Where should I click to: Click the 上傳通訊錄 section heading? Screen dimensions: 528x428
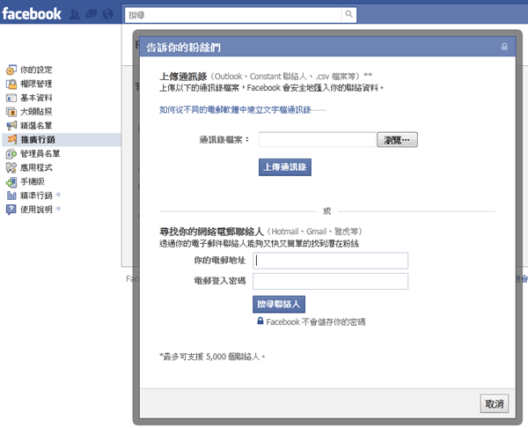pyautogui.click(x=183, y=77)
